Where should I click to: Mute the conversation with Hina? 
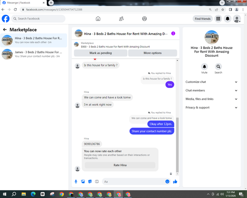pyautogui.click(x=205, y=67)
